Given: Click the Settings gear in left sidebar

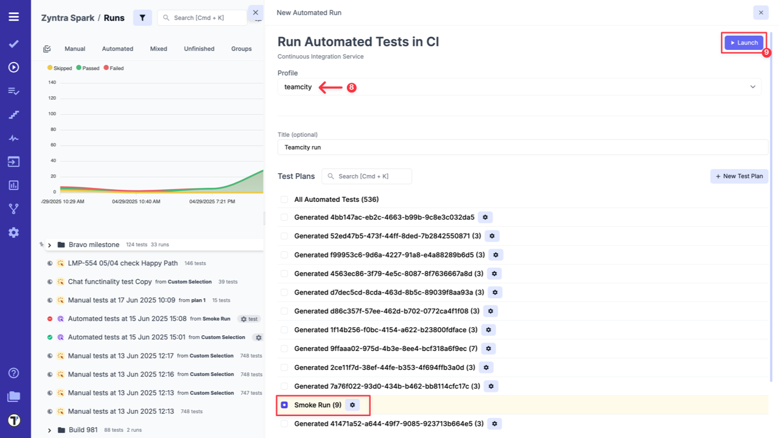Looking at the screenshot, I should click(x=13, y=232).
